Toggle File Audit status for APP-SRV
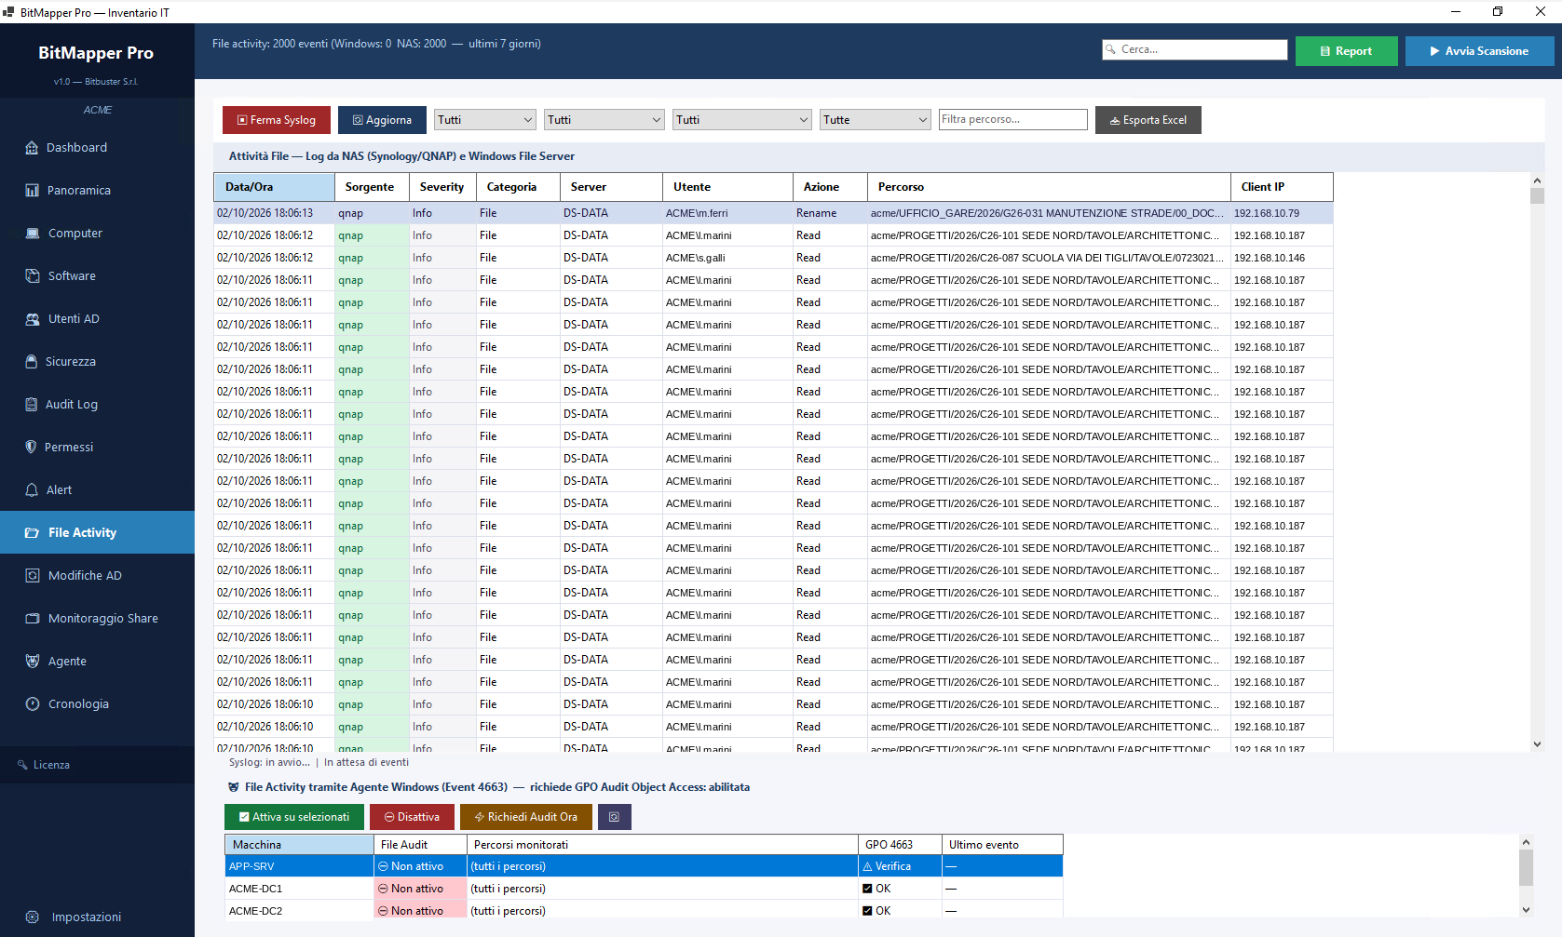This screenshot has width=1562, height=937. (420, 866)
